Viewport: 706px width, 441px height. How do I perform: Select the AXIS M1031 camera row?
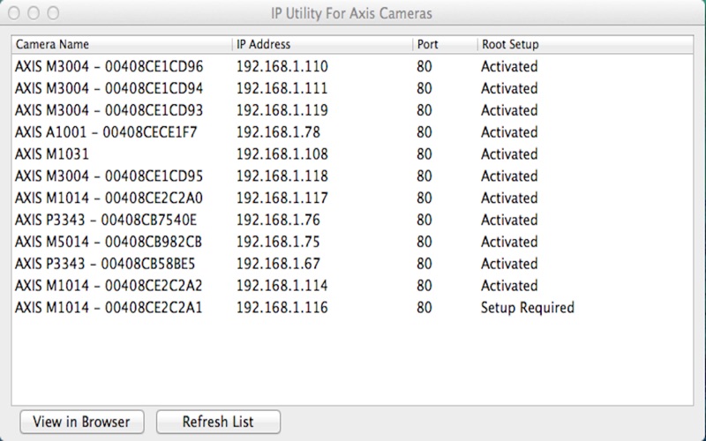tap(352, 154)
